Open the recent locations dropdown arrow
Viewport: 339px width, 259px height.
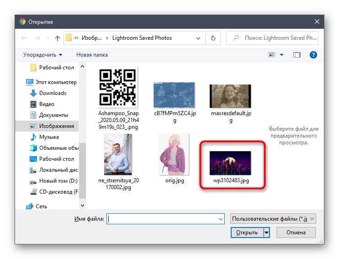click(x=48, y=38)
